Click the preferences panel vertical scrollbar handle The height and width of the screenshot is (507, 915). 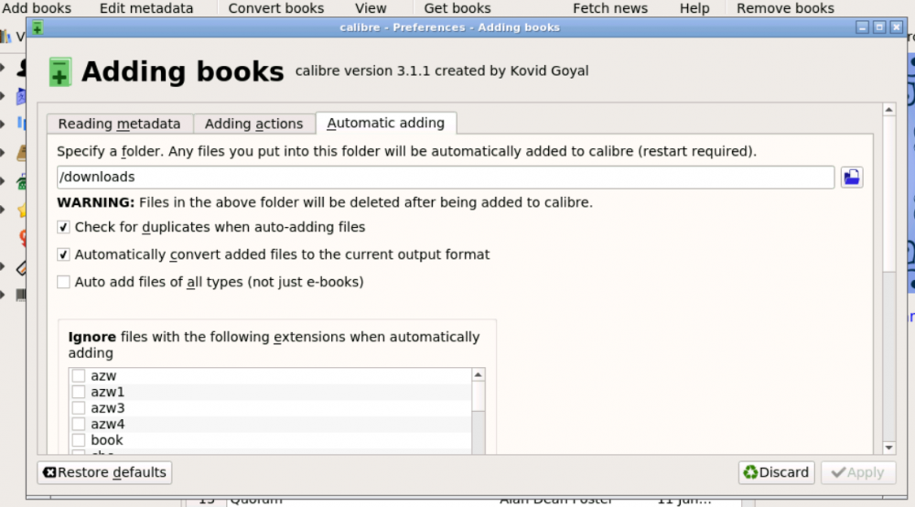point(888,194)
